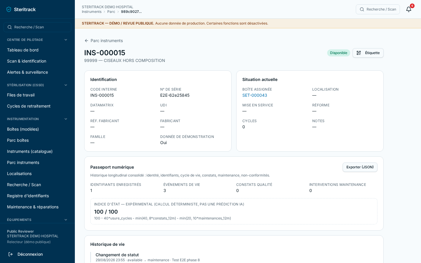Open Recherche / Scan menu item
The width and height of the screenshot is (421, 263).
pyautogui.click(x=37, y=185)
